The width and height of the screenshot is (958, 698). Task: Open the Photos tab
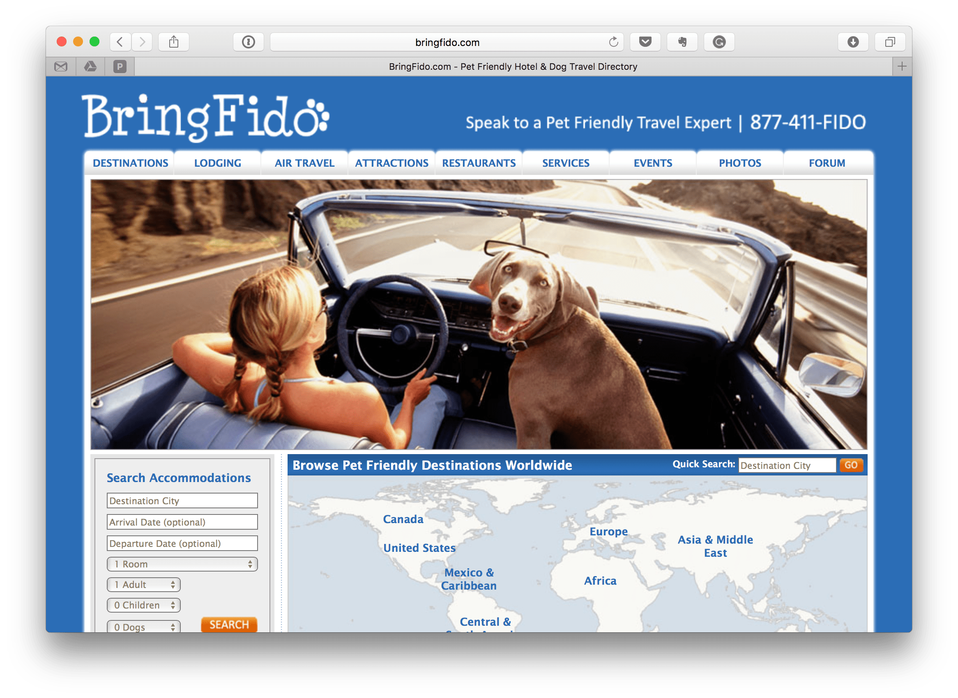click(x=740, y=163)
